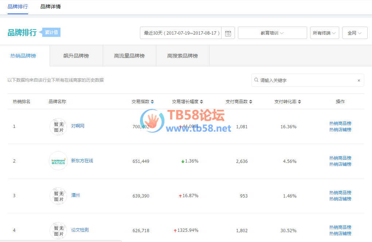Open 论文检测 brand link
This screenshot has height=242, width=372.
tap(80, 230)
